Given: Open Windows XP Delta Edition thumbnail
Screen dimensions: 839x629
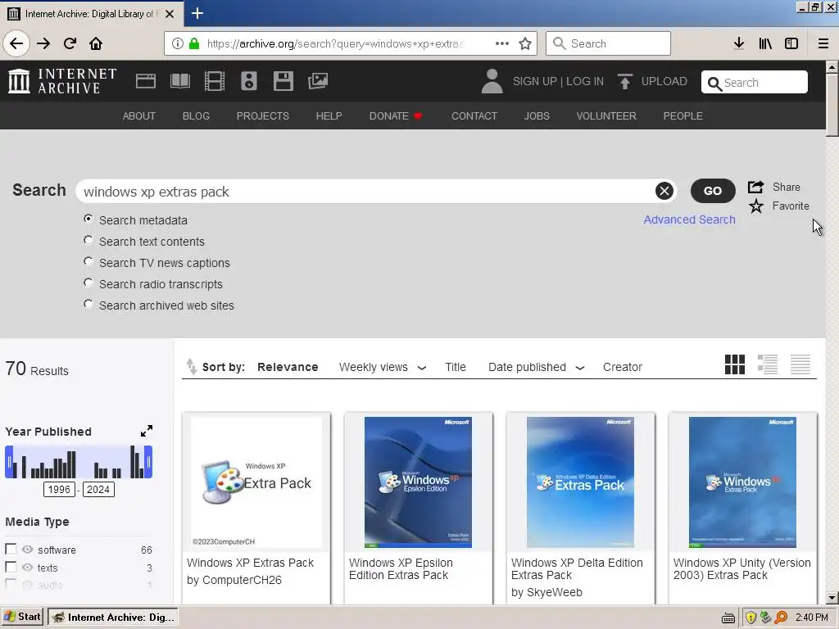Looking at the screenshot, I should (580, 482).
